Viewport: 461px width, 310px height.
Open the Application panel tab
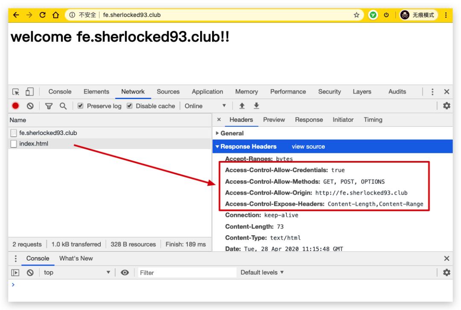(207, 92)
